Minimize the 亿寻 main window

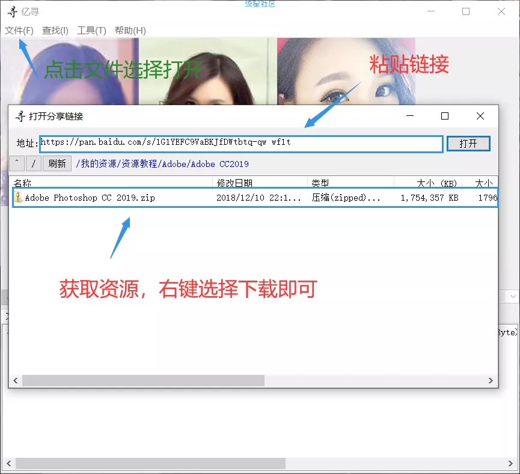tap(431, 11)
